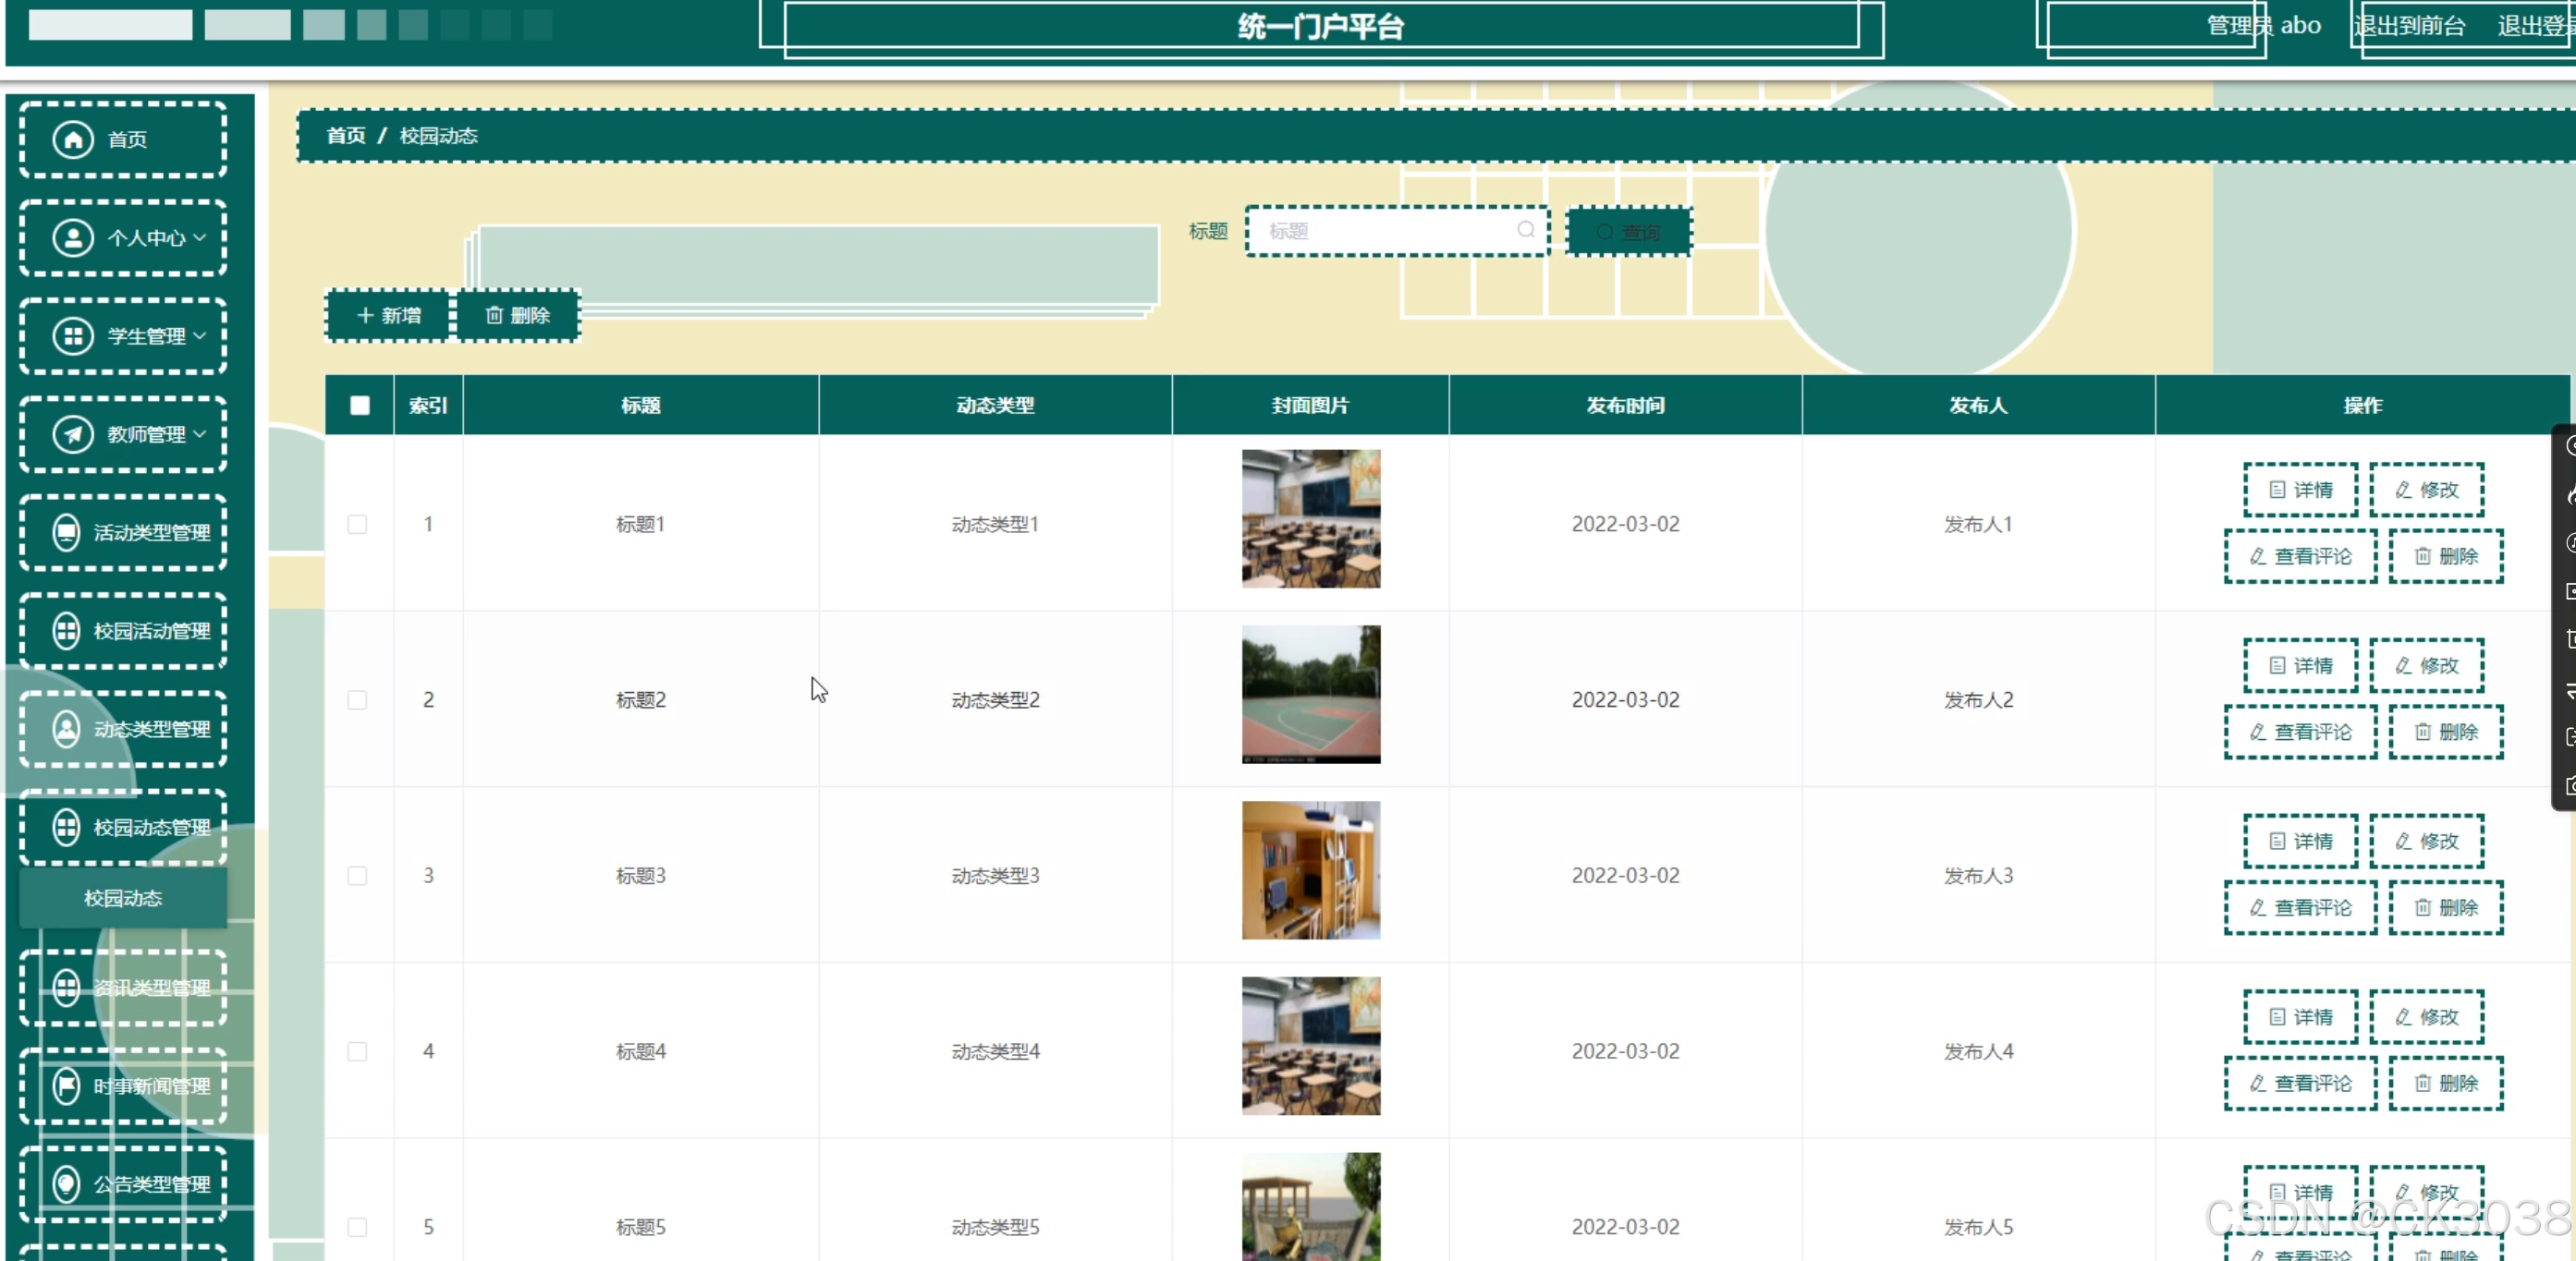2576x1261 pixels.
Task: Click the flag icon beside 时事新闻管理
Action: [x=66, y=1085]
